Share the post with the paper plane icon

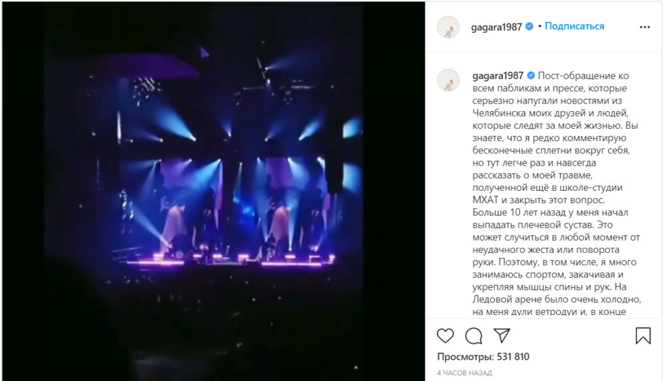tap(502, 335)
